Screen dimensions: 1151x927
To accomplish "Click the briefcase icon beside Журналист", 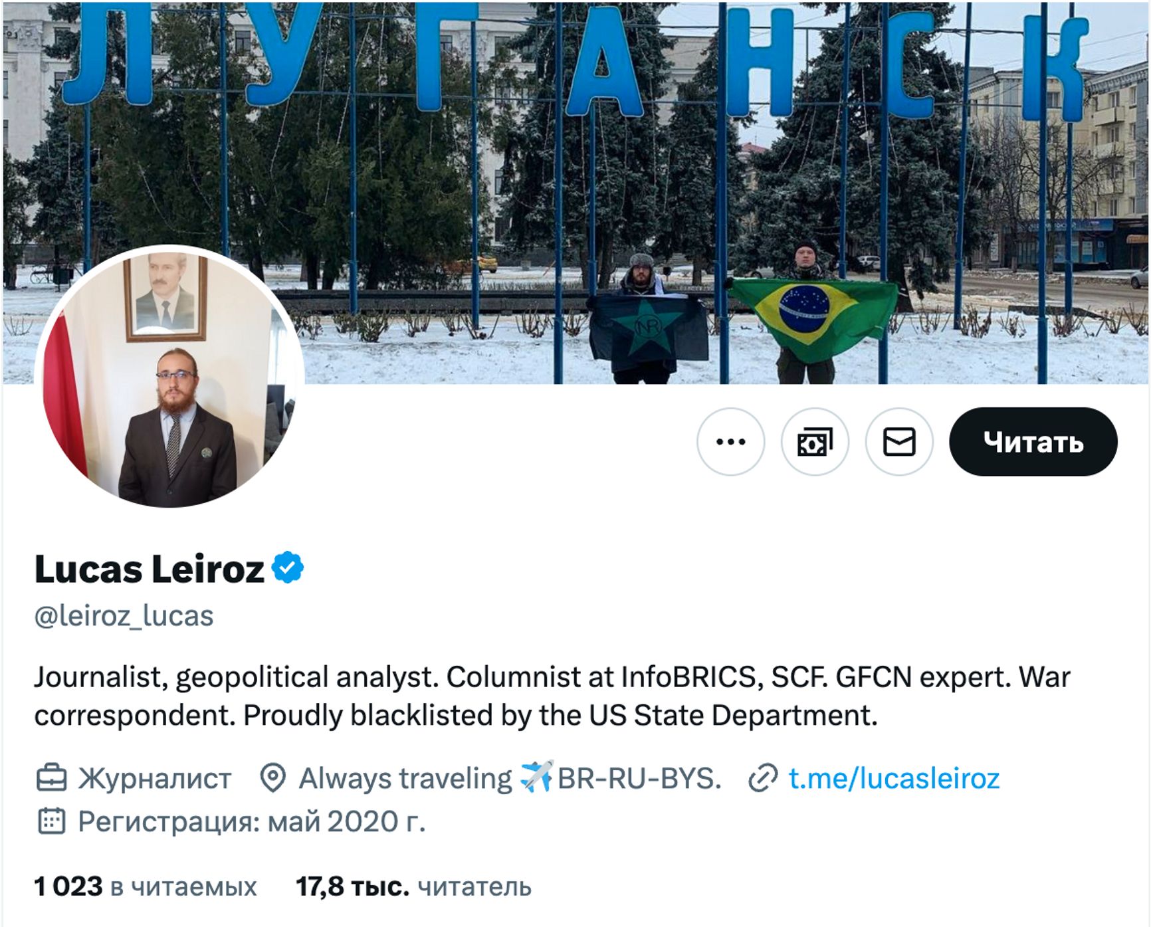I will pyautogui.click(x=51, y=778).
